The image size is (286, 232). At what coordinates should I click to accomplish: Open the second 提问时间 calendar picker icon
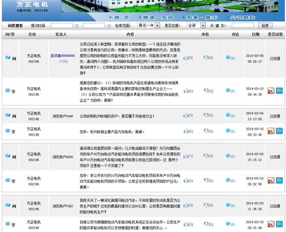tap(109, 26)
